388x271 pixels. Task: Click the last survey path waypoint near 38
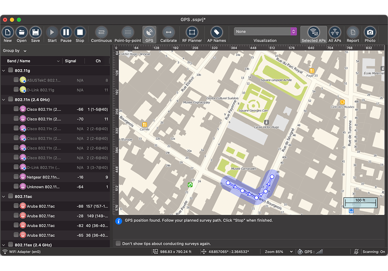click(272, 177)
